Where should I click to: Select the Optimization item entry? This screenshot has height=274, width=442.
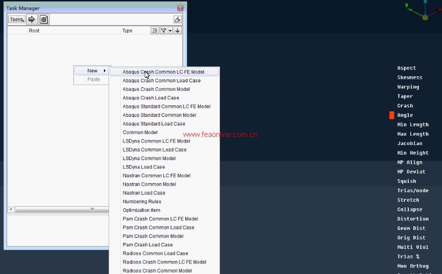[141, 210]
